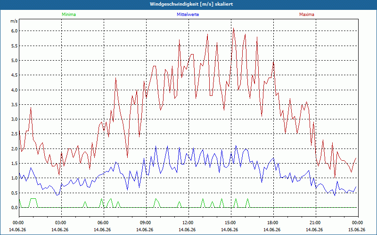This screenshot has width=377, height=235.
Task: Click the red Maxima peak just after 15:00
Action: click(233, 28)
